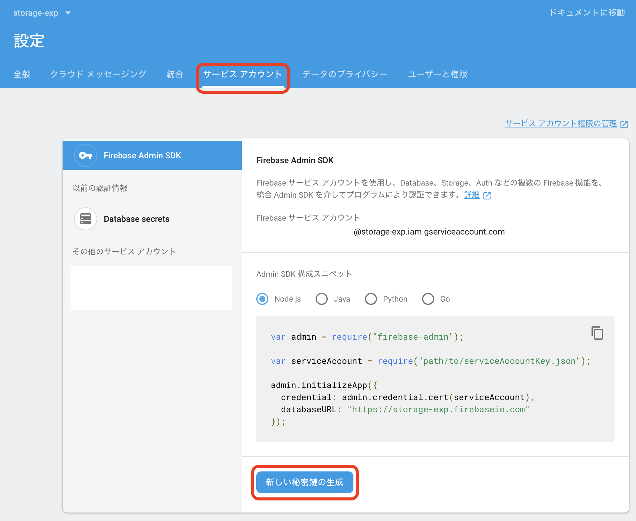
Task: Click the Database secrets storage icon
Action: coord(86,219)
